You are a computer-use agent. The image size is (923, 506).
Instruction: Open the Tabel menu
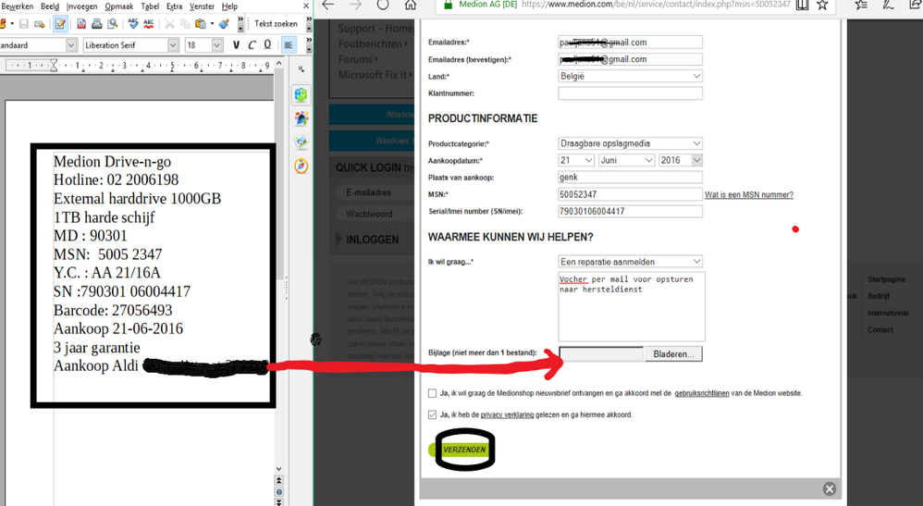pyautogui.click(x=150, y=6)
